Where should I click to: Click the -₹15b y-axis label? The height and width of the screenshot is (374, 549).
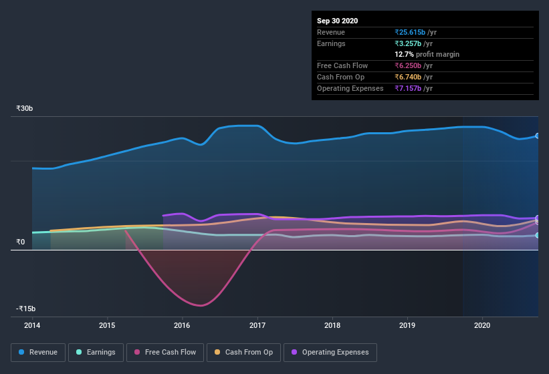[x=26, y=309]
